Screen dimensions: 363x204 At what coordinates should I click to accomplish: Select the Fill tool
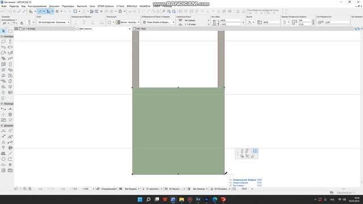(x=3, y=154)
